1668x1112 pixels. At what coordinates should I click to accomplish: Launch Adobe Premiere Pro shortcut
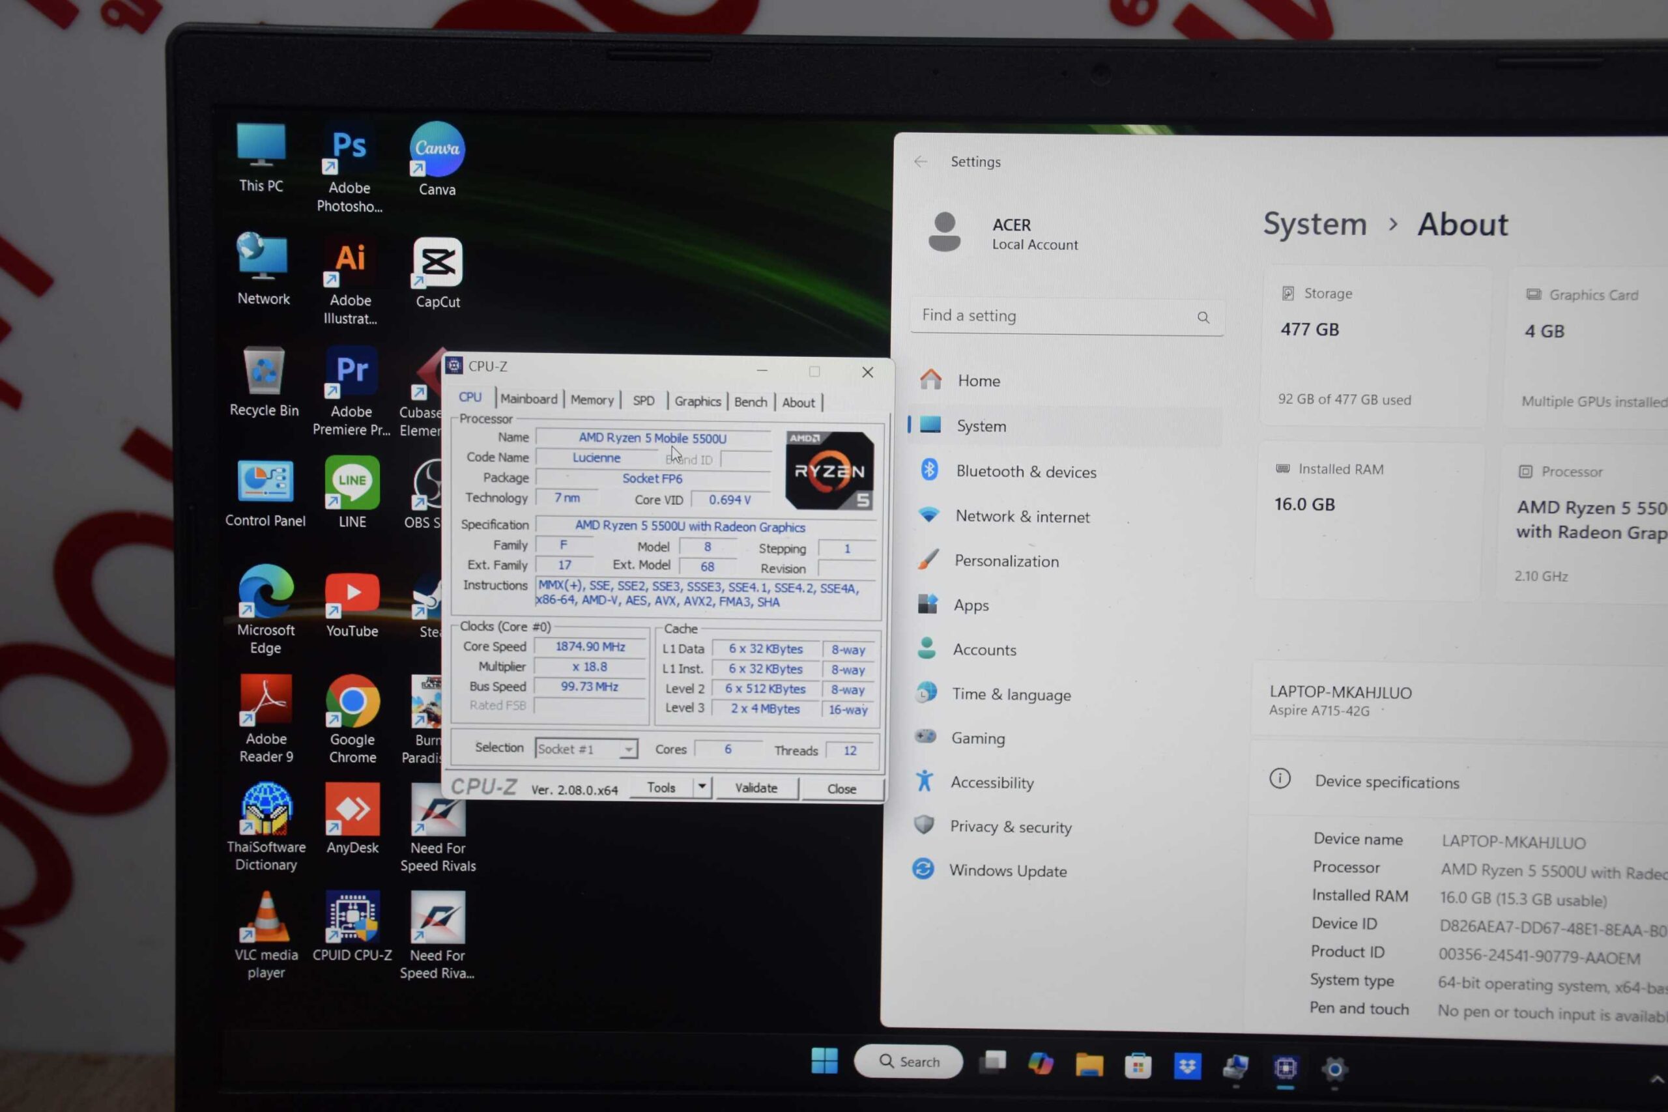[x=352, y=392]
